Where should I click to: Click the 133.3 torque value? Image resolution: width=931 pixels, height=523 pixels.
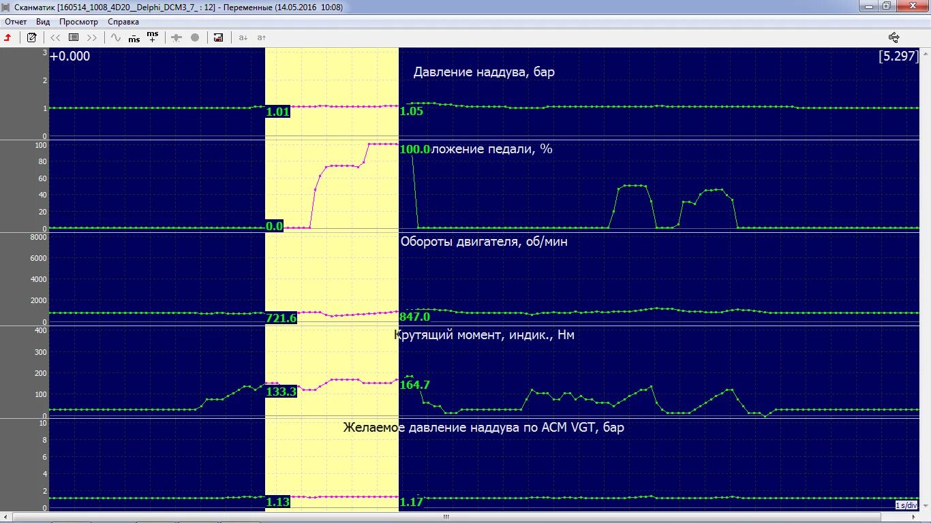pos(281,392)
